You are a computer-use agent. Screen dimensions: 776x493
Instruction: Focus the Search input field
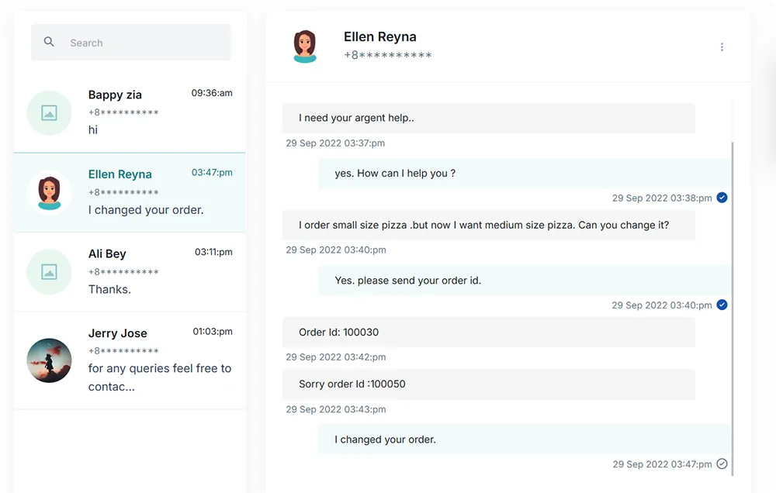130,43
